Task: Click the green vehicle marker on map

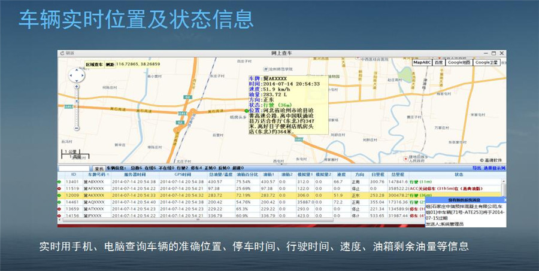Action: [246, 111]
